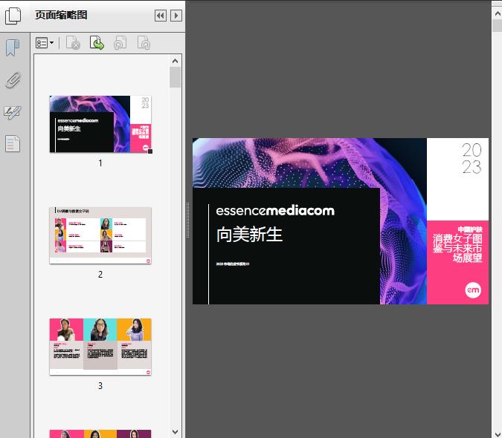Viewport: 502px width, 438px height.
Task: Rotate pages clockwise icon
Action: tap(144, 43)
